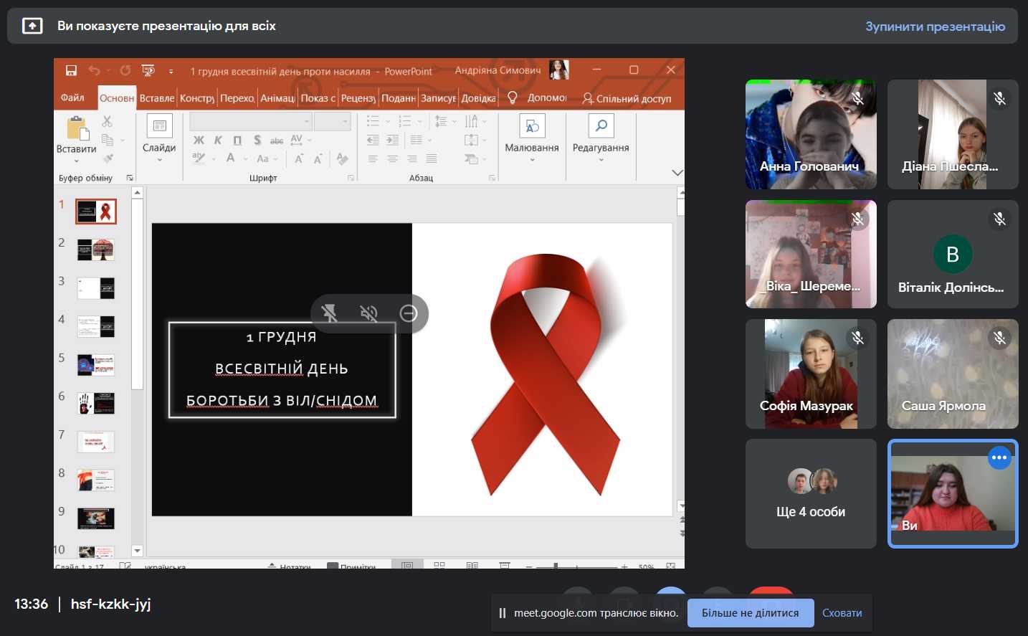Toggle the mute audio icon on the presentation overlay
The height and width of the screenshot is (636, 1028).
pos(368,313)
